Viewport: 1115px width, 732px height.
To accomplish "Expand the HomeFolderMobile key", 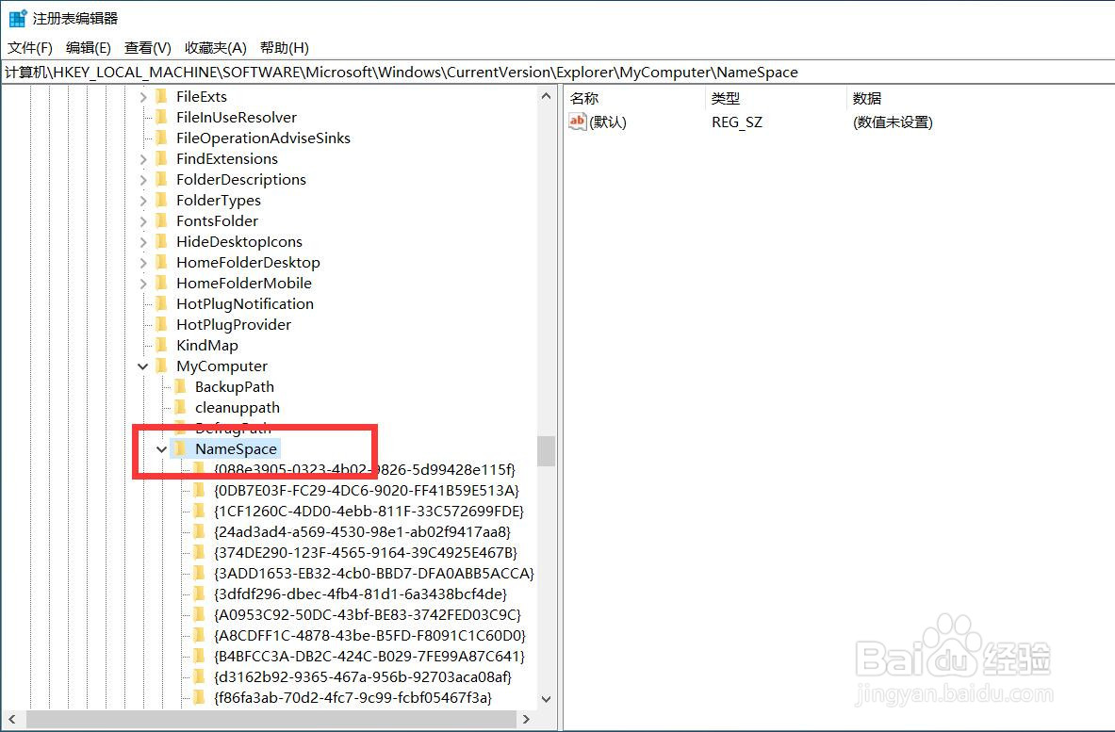I will click(x=143, y=284).
